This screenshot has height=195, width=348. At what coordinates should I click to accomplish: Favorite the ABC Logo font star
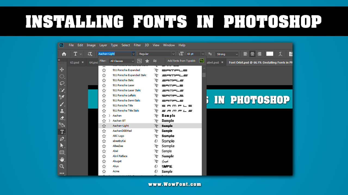104,136
